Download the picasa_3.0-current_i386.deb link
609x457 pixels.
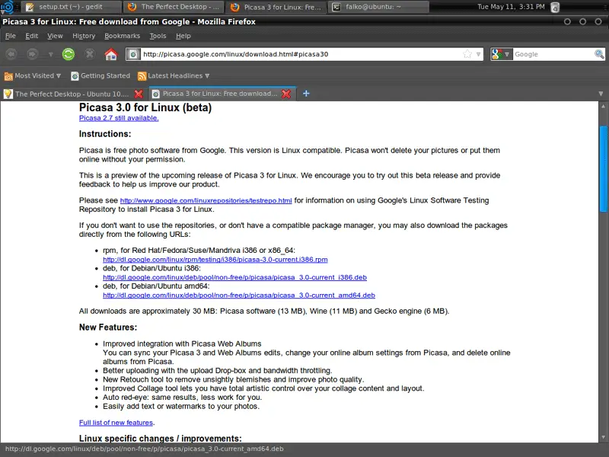click(234, 277)
